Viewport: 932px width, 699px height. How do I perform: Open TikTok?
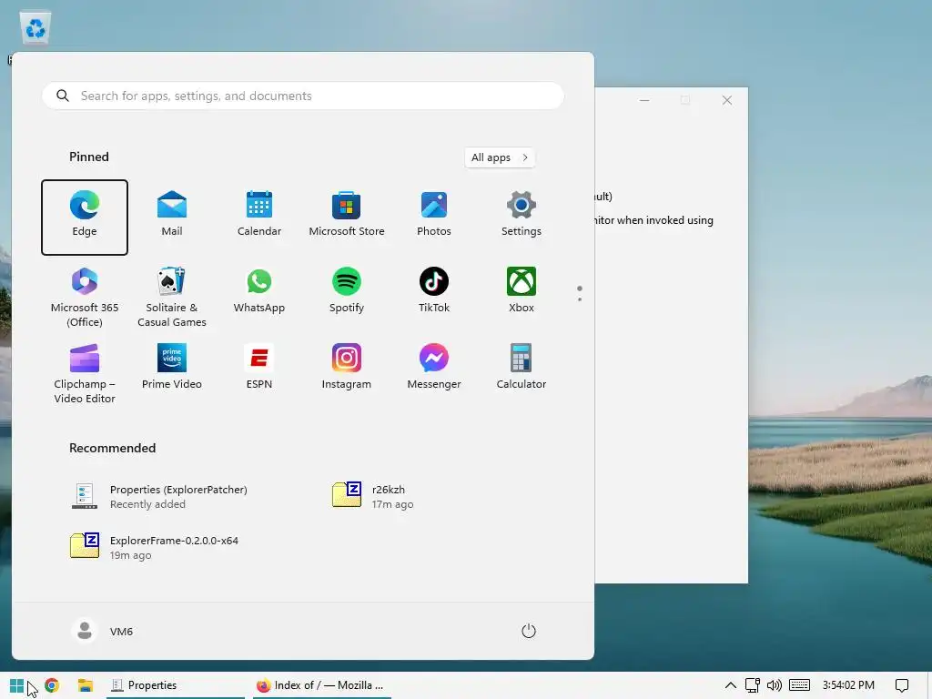[x=434, y=293]
